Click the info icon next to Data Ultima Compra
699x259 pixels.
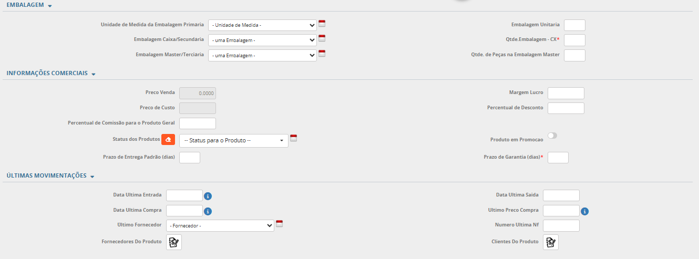point(208,211)
